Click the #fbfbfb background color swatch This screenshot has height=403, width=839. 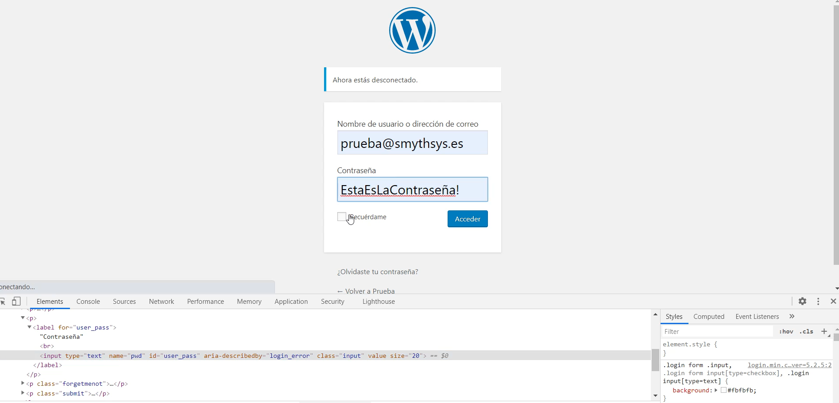723,390
